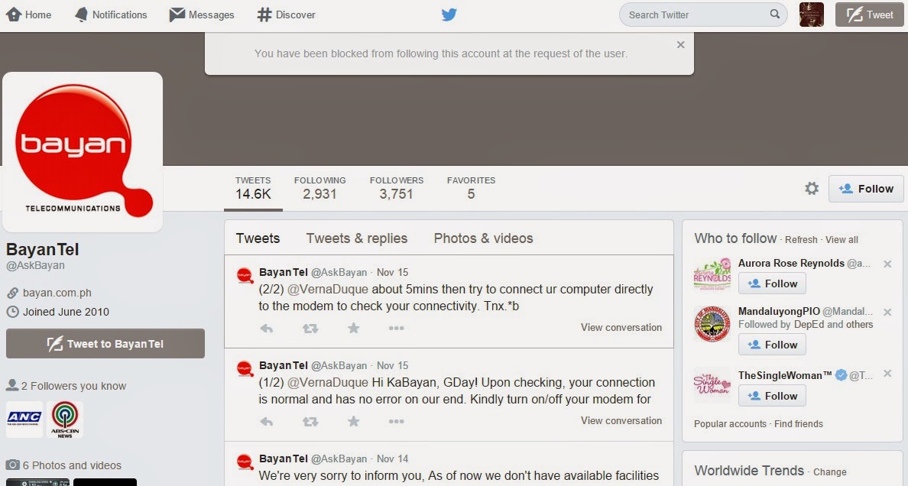Open the ABS-CBN News follower avatar

point(65,419)
